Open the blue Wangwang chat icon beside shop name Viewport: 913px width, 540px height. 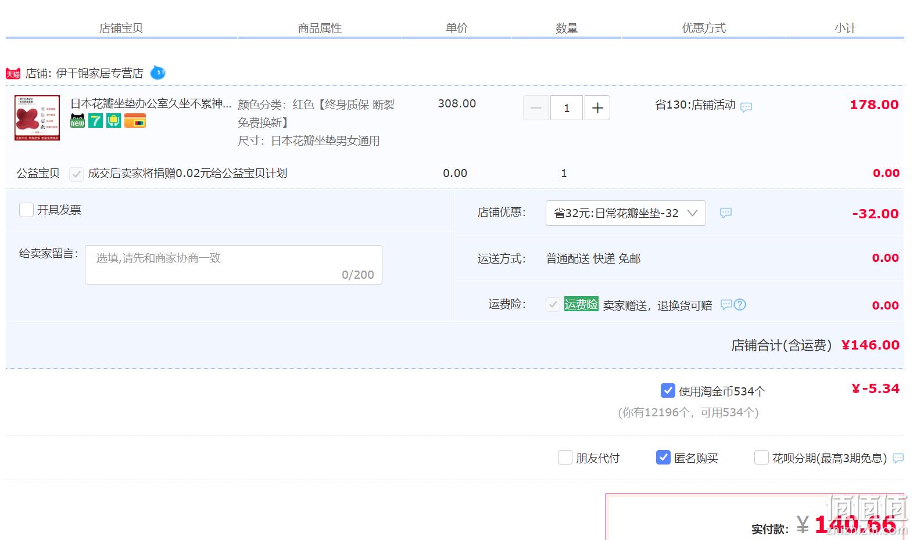[x=157, y=73]
